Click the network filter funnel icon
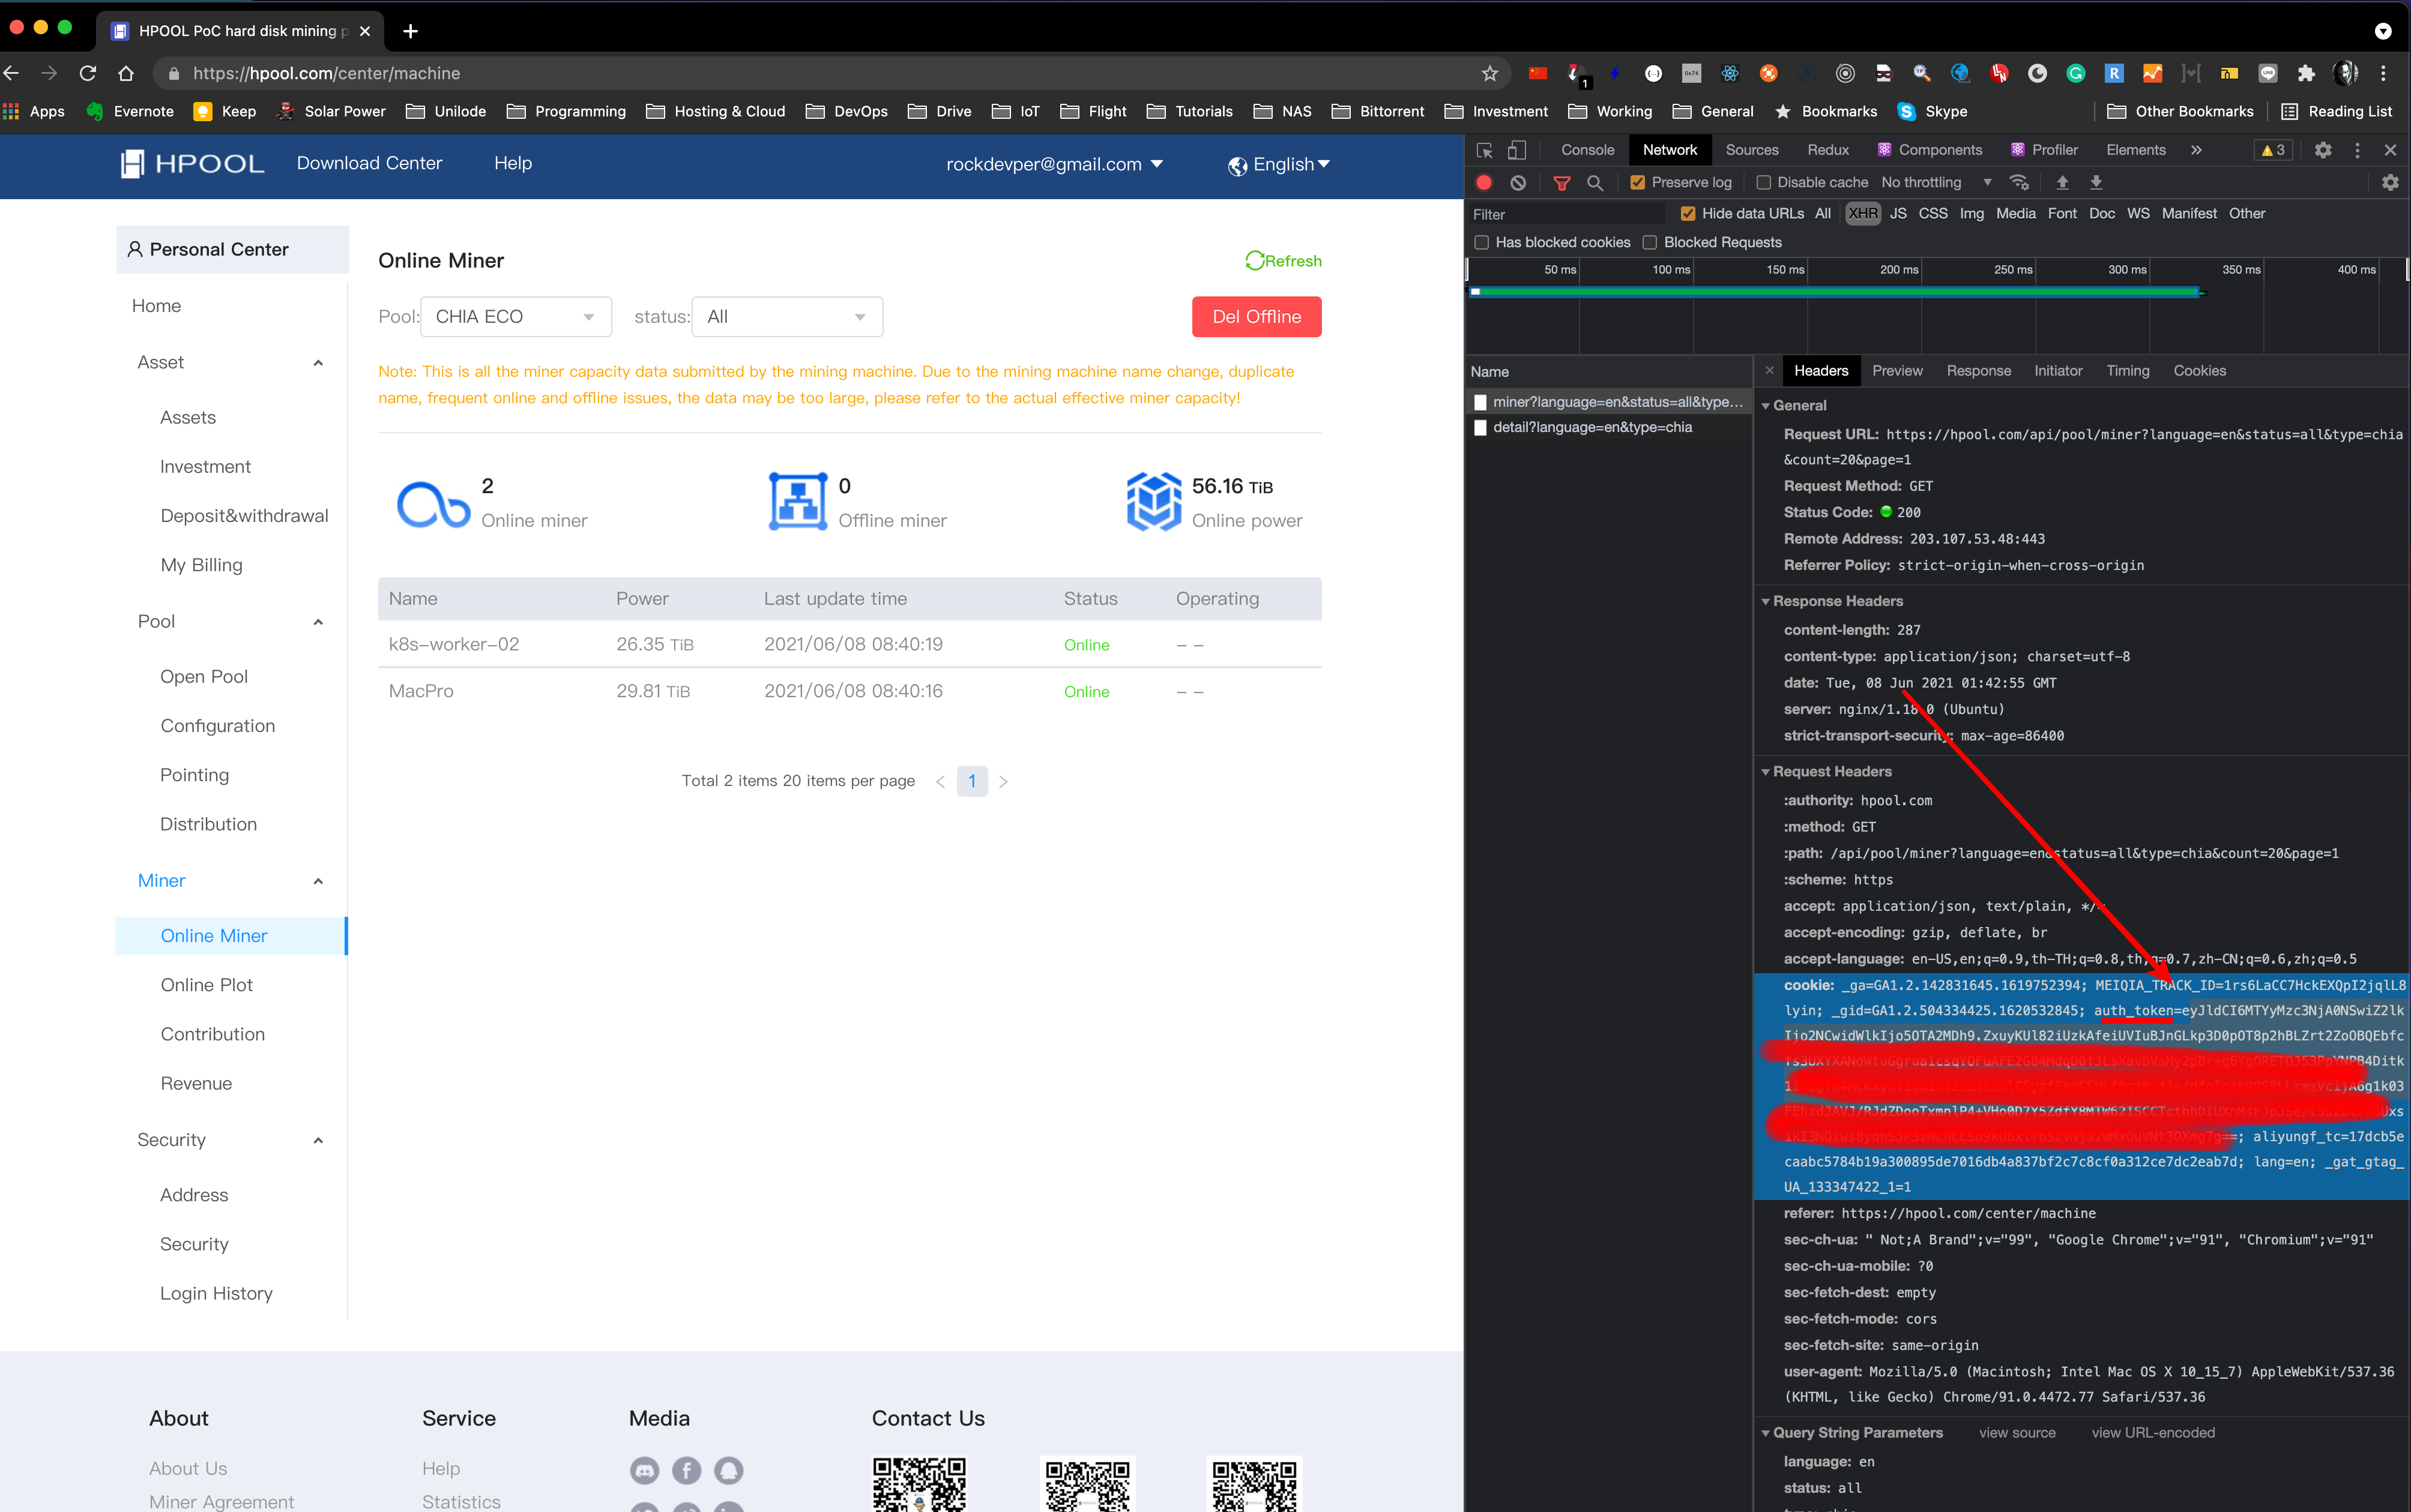Screen dimensions: 2411x1512 coord(1561,182)
